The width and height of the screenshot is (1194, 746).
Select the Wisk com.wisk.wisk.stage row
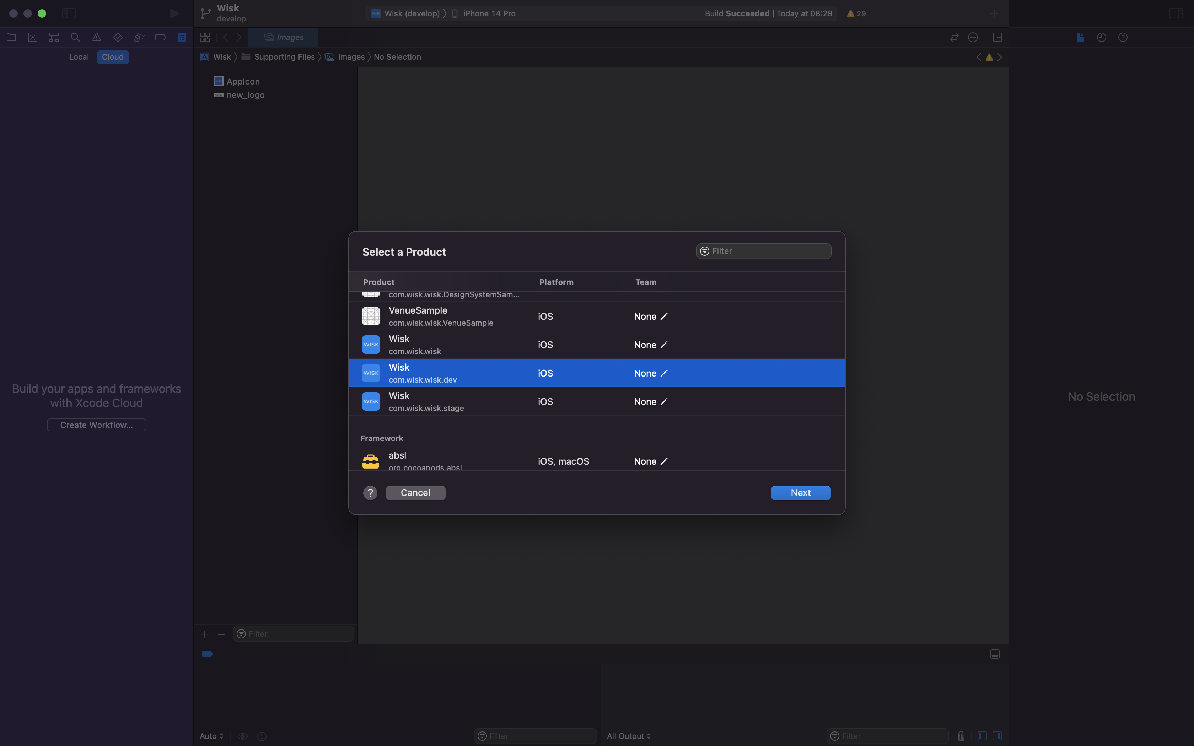[597, 401]
